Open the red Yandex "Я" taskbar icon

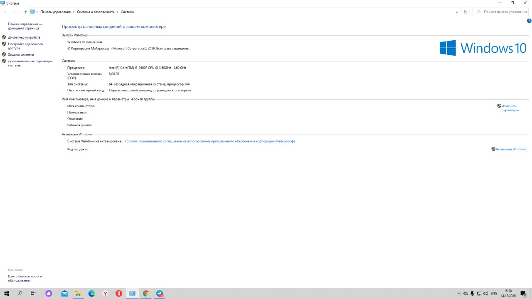tap(118, 294)
